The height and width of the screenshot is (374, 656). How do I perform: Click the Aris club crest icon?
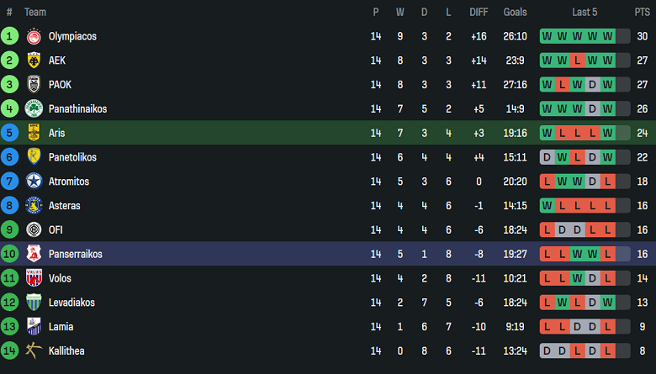point(34,133)
